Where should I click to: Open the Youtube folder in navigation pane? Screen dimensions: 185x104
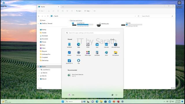[x=43, y=33]
